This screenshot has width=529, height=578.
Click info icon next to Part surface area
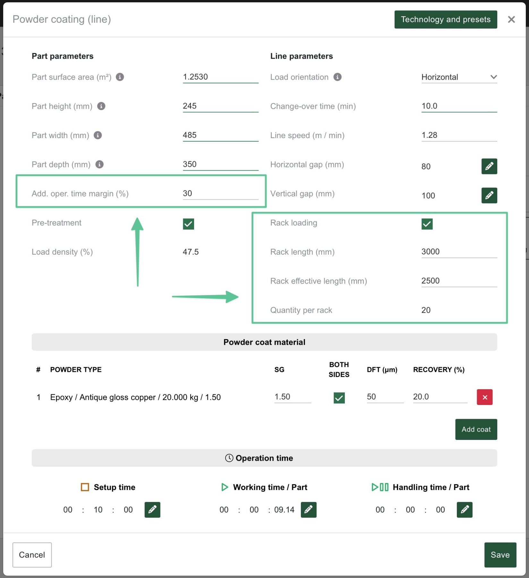(120, 77)
